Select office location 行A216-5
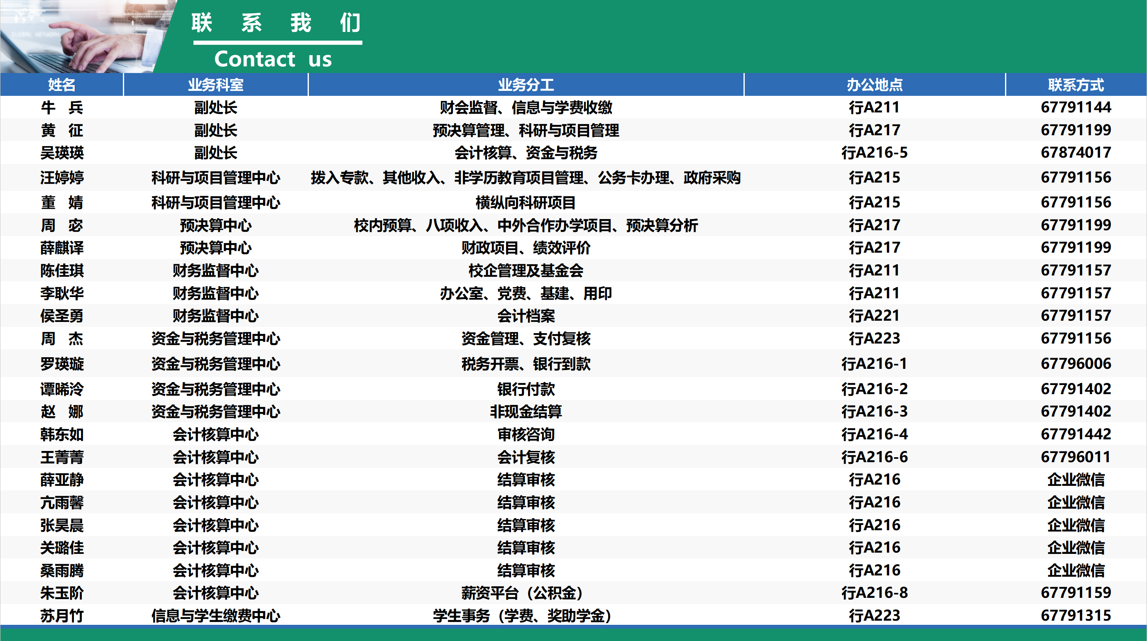The width and height of the screenshot is (1147, 641). click(x=875, y=153)
